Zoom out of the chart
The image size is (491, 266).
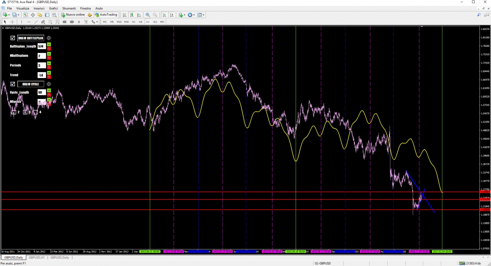(155, 15)
